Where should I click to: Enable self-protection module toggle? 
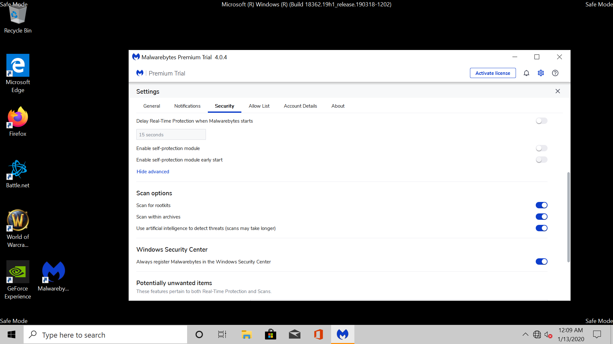tap(541, 148)
